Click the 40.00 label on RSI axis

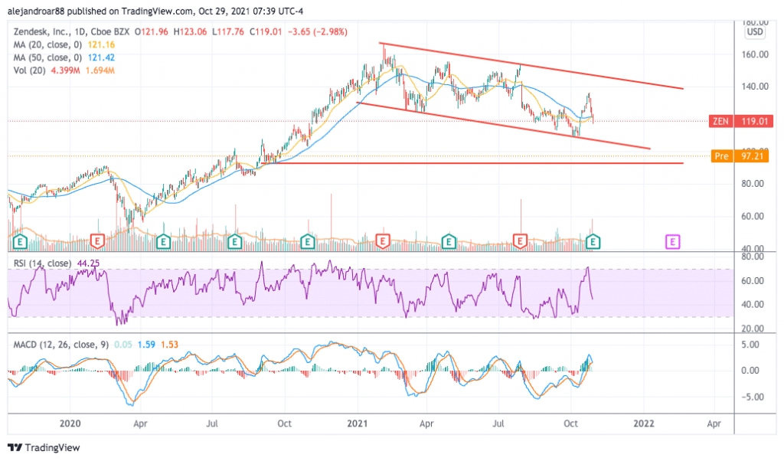(752, 305)
